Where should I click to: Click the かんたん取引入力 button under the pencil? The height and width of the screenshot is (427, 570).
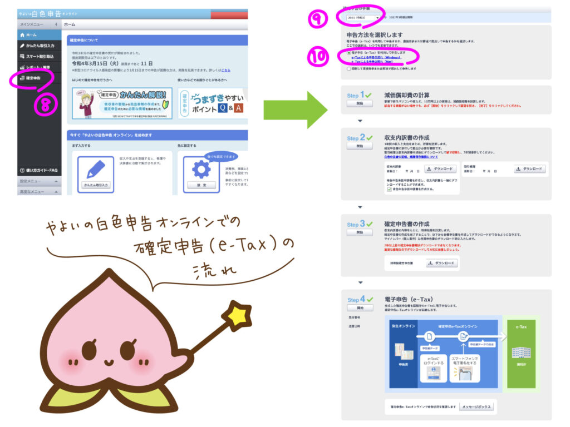96,185
